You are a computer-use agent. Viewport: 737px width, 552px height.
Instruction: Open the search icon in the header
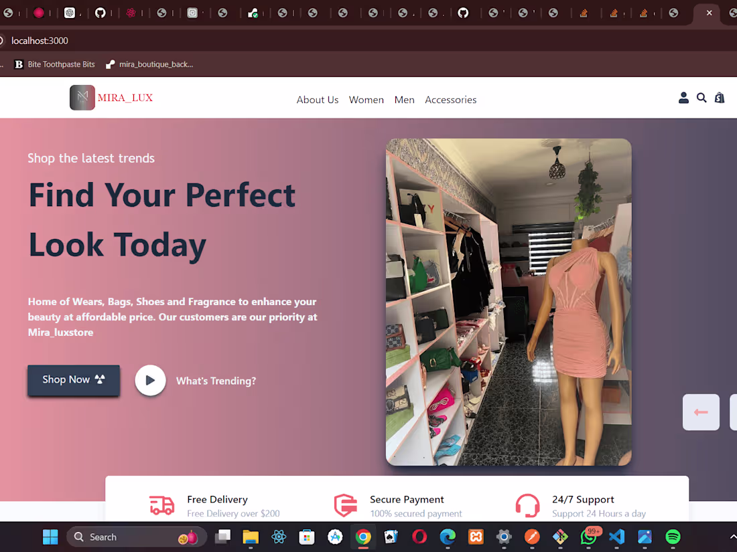coord(701,98)
